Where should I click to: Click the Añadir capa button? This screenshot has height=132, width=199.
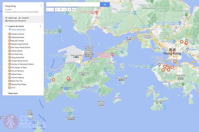11,18
